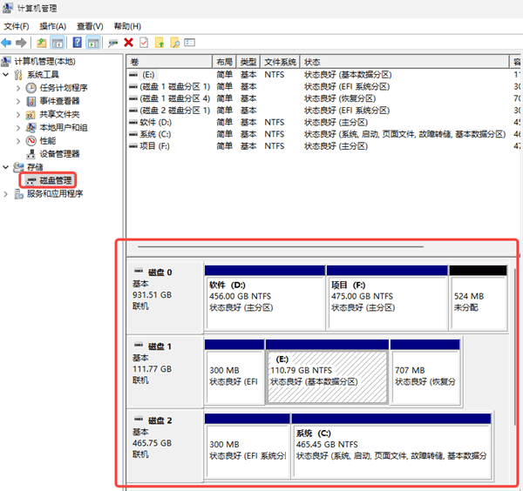This screenshot has height=491, width=523.
Task: Click the Back arrow toolbar icon
Action: [x=6, y=43]
